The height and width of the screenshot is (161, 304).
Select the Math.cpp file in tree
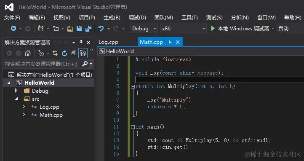pyautogui.click(x=51, y=115)
